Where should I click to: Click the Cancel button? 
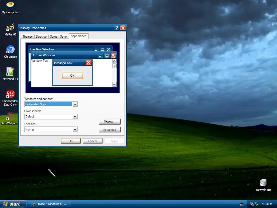click(93, 141)
